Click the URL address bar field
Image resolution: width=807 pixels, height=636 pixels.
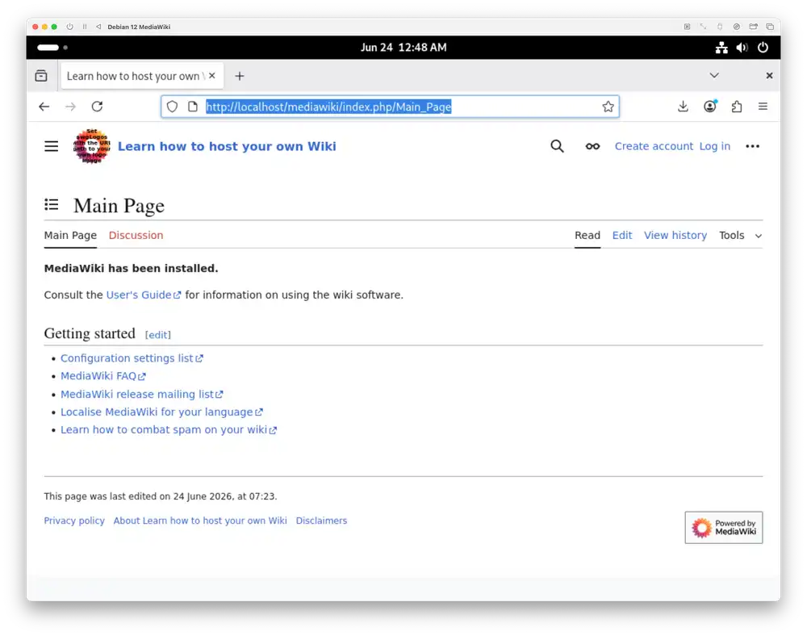pos(390,107)
